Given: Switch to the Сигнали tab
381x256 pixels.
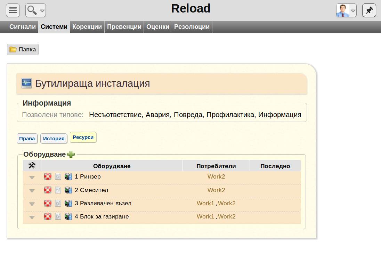Looking at the screenshot, I should (23, 27).
